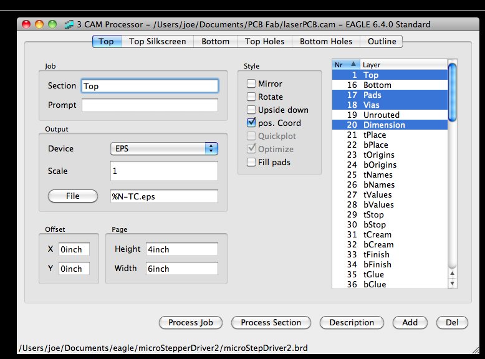Click the CAM Processor title bar icon
This screenshot has width=485, height=359.
point(69,24)
